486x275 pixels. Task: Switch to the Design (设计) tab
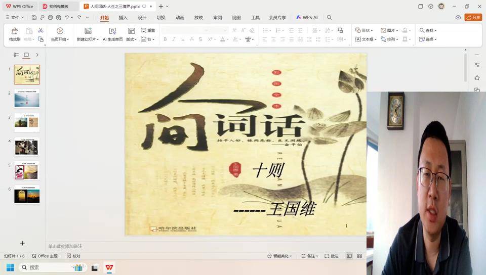tap(142, 18)
